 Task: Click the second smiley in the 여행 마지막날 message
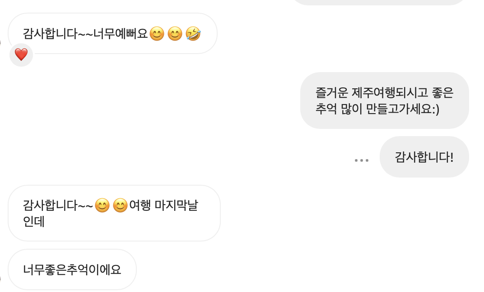(119, 205)
